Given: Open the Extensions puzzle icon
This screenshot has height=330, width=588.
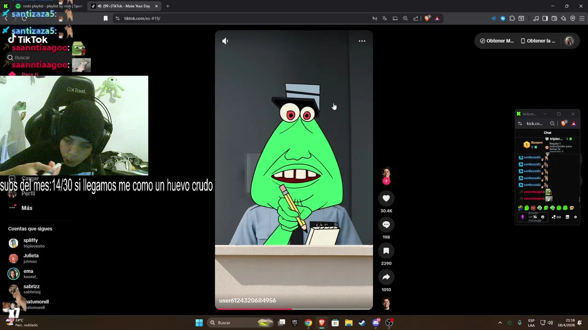Looking at the screenshot, I should (x=512, y=18).
